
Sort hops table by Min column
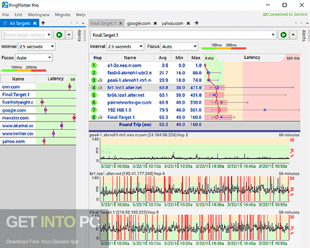pyautogui.click(x=179, y=58)
